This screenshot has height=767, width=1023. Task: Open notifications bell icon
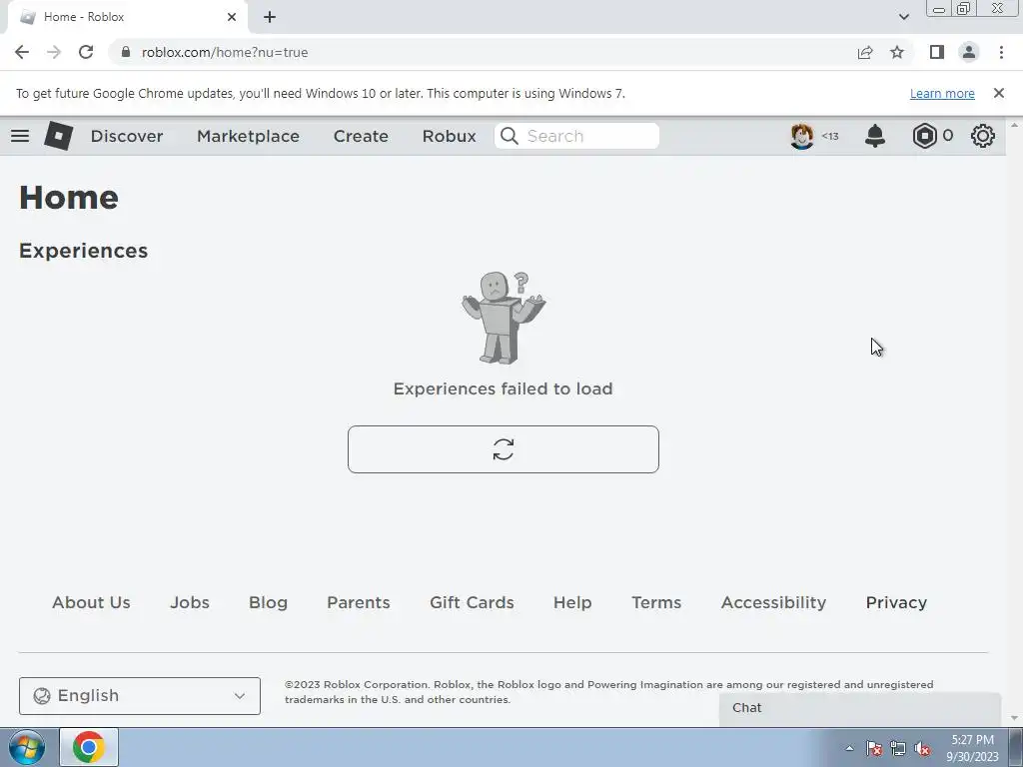point(875,136)
